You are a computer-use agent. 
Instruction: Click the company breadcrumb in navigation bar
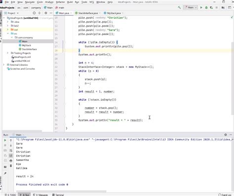[x=36, y=7]
